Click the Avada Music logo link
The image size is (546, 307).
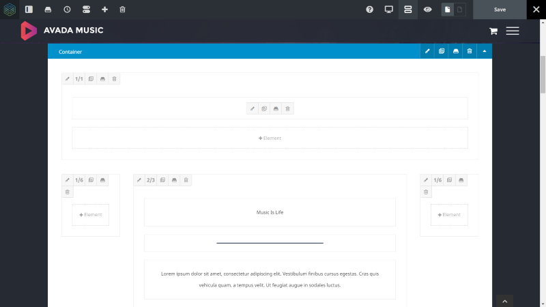[x=62, y=30]
